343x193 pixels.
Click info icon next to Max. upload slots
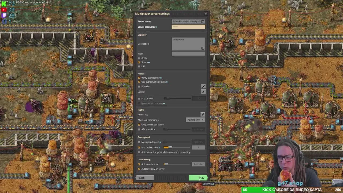[x=160, y=148]
